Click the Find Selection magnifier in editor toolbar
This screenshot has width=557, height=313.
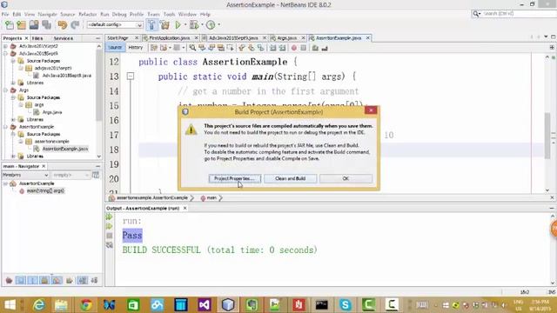192,48
